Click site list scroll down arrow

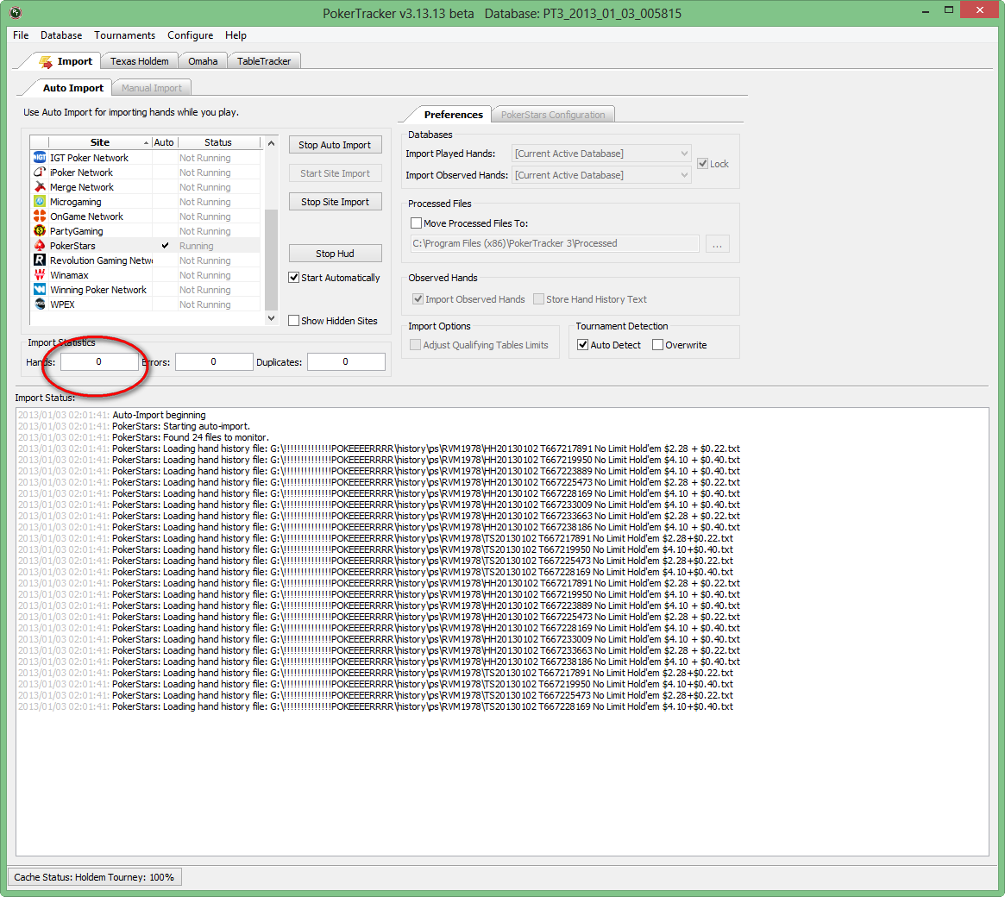click(x=271, y=318)
